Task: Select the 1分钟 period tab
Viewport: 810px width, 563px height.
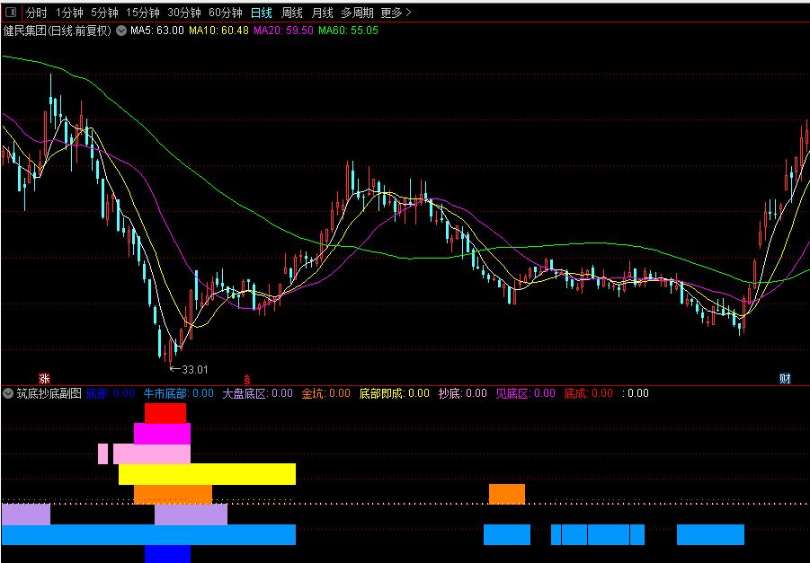Action: [69, 13]
